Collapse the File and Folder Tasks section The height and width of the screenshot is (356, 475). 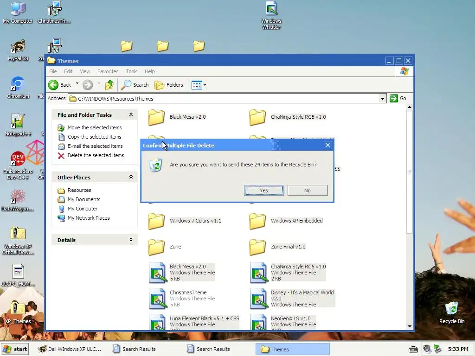tap(131, 114)
